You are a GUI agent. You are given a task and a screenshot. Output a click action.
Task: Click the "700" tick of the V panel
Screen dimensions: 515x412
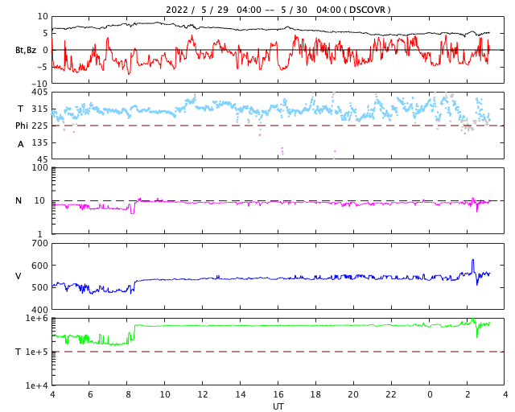39,244
